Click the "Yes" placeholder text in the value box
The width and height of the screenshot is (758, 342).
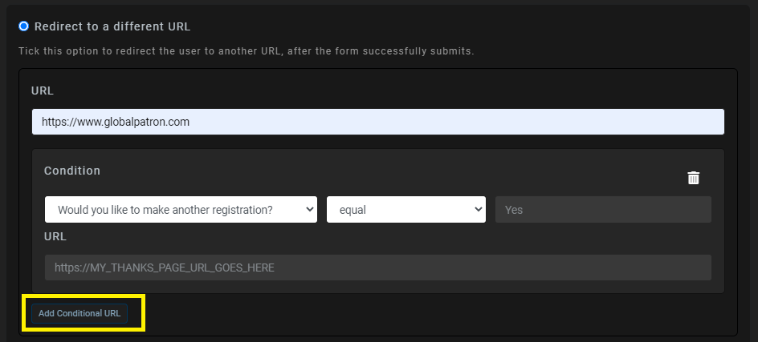[513, 210]
